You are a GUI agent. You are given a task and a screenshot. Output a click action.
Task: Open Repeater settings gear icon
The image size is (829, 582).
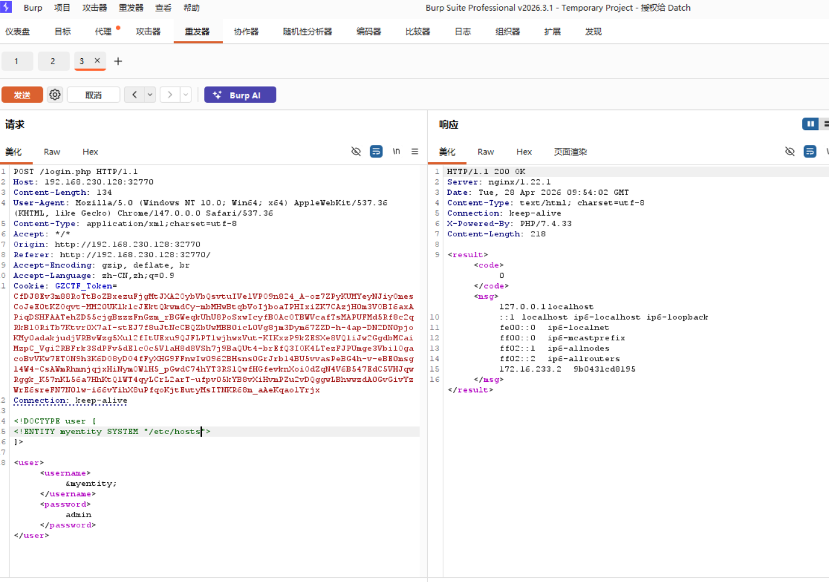coord(55,94)
